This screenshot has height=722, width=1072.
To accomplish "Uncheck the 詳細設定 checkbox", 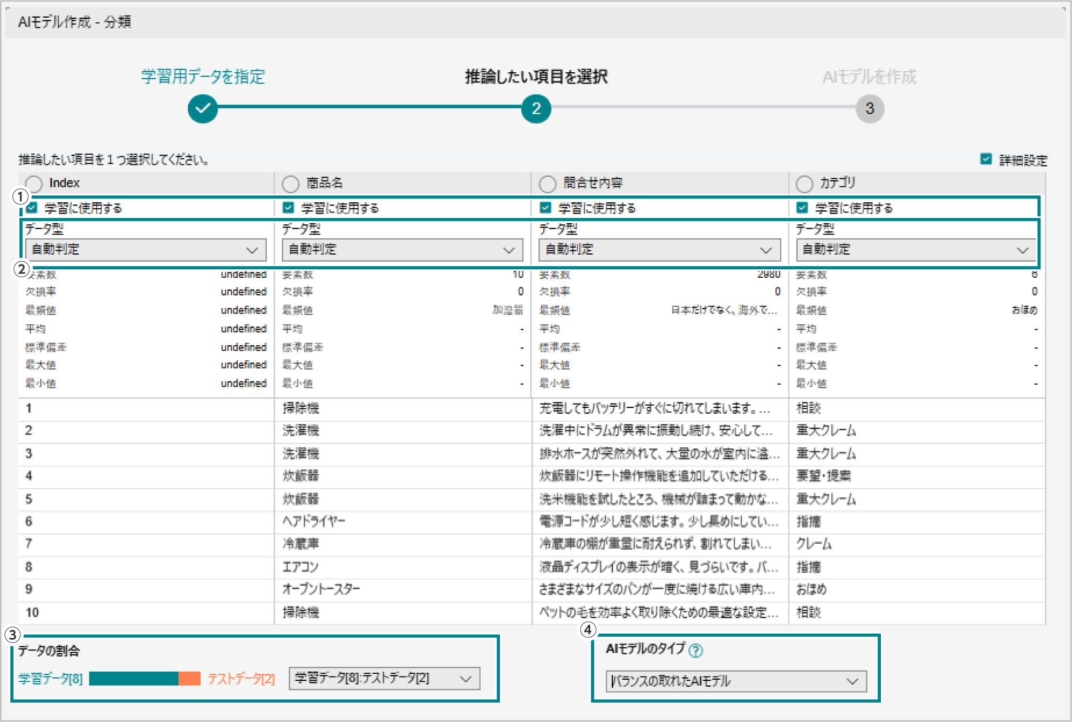I will coord(986,159).
